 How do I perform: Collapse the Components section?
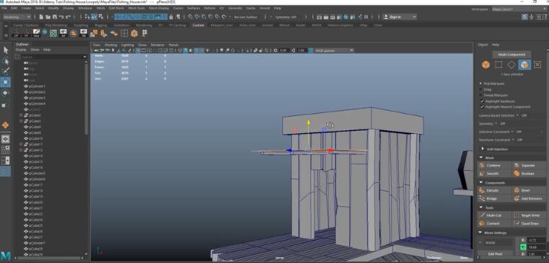pos(480,183)
